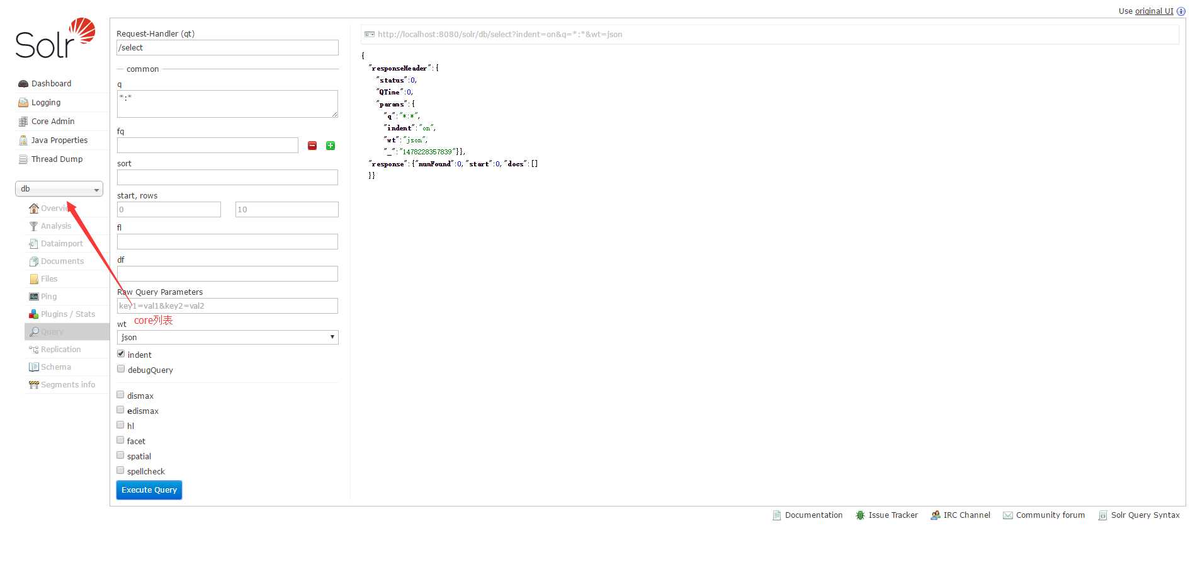This screenshot has width=1200, height=572.
Task: Click the start value field
Action: (169, 210)
